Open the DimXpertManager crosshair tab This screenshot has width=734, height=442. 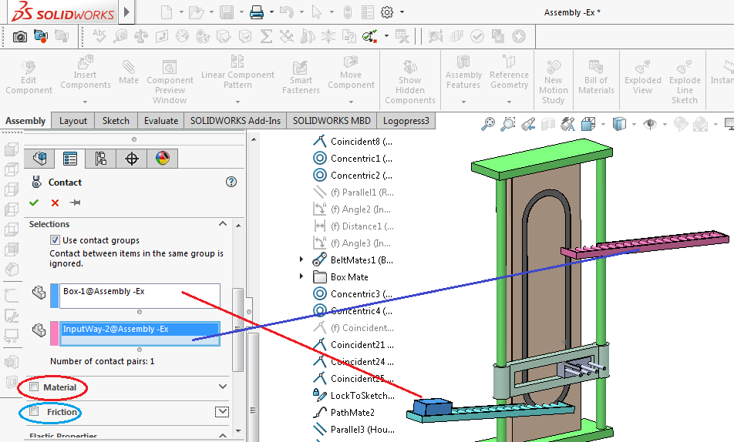132,159
